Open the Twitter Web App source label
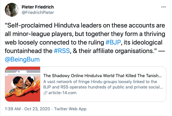This screenshot has height=116, width=172. [70, 109]
